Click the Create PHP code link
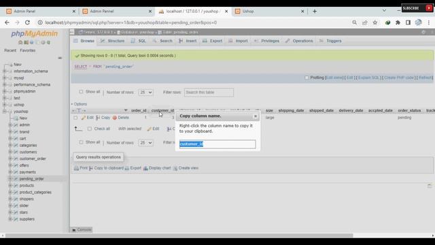 (x=399, y=78)
